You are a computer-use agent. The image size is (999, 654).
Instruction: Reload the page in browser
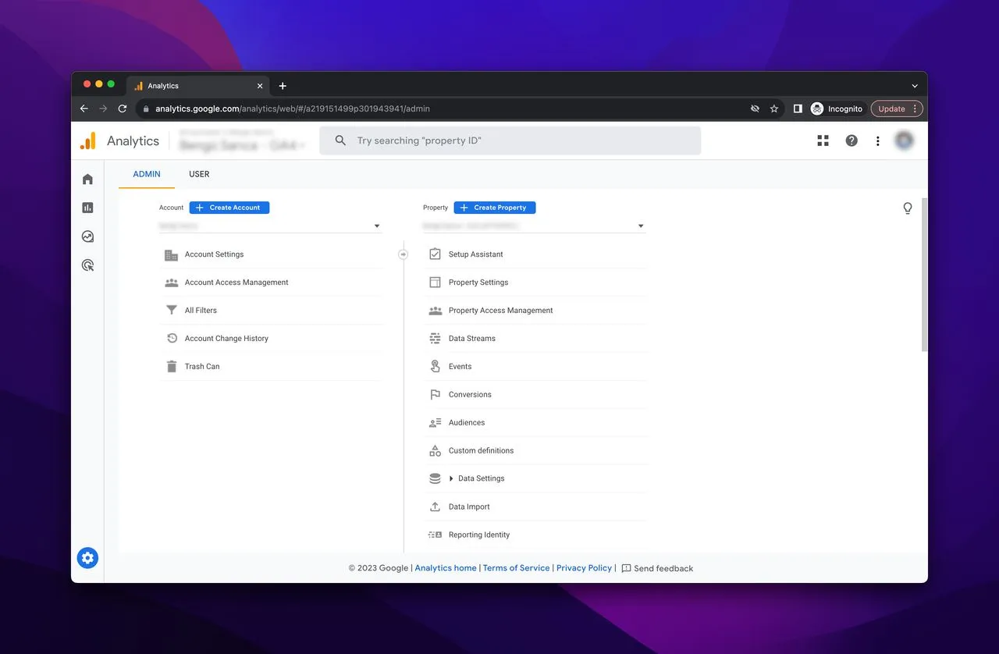[x=123, y=109]
